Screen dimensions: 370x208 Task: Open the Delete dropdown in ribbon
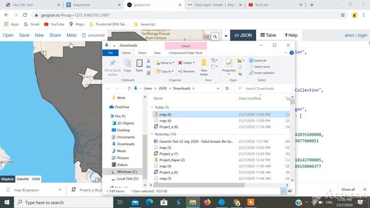coord(186,63)
